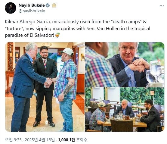The width and height of the screenshot is (167, 144).
Task: Open the Nayib Bukele display name link
Action: (x=32, y=5)
